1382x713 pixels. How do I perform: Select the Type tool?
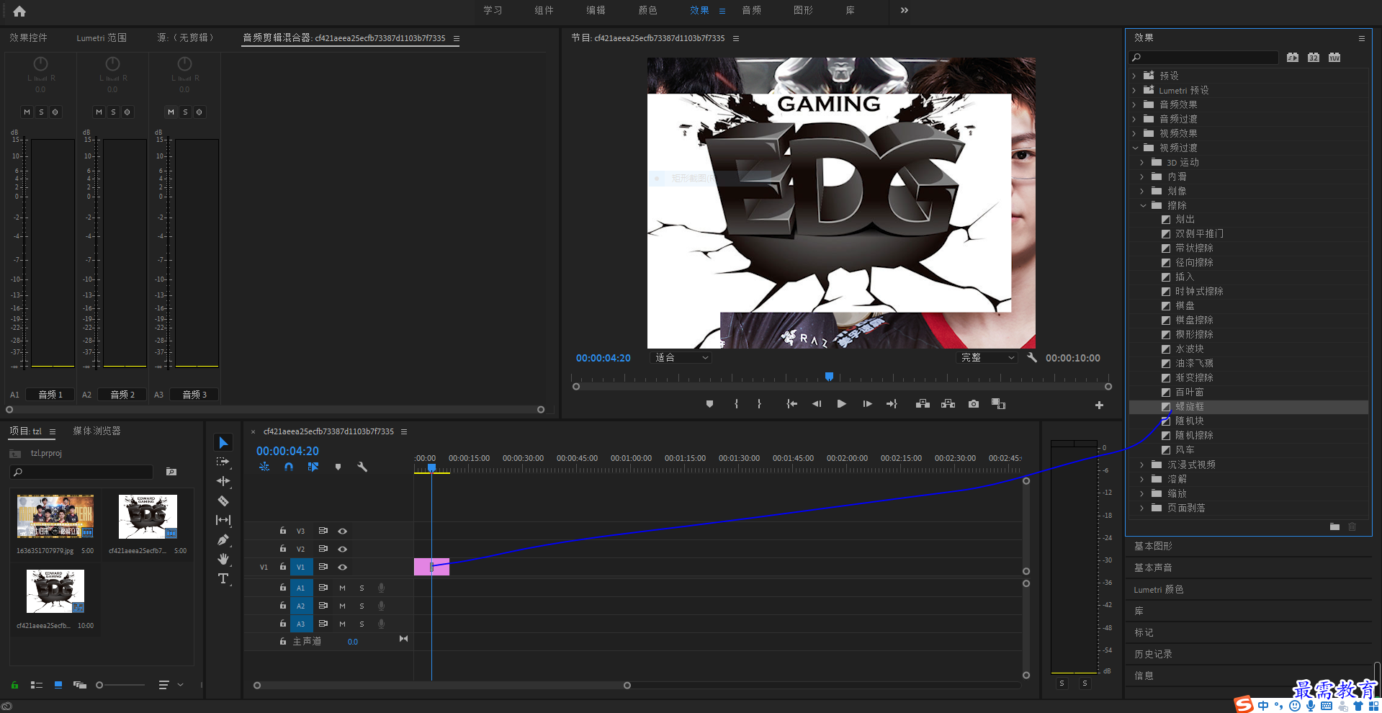point(223,578)
